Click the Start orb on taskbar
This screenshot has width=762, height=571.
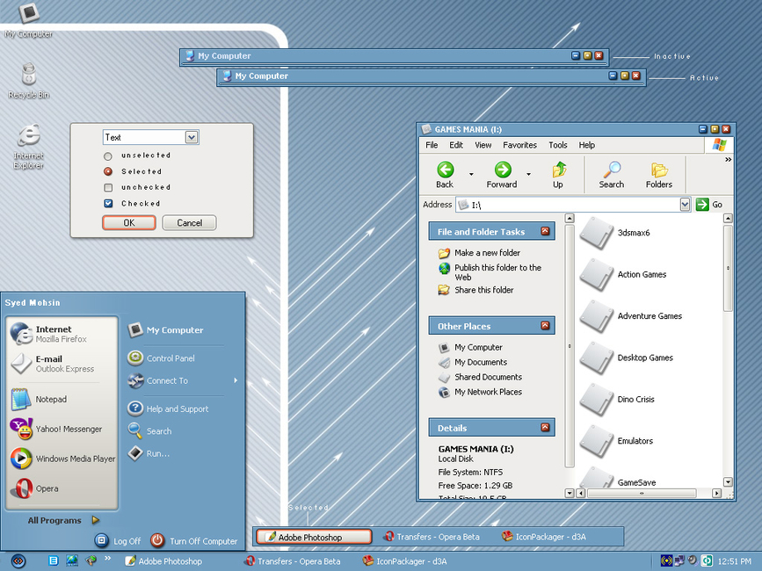click(x=18, y=561)
